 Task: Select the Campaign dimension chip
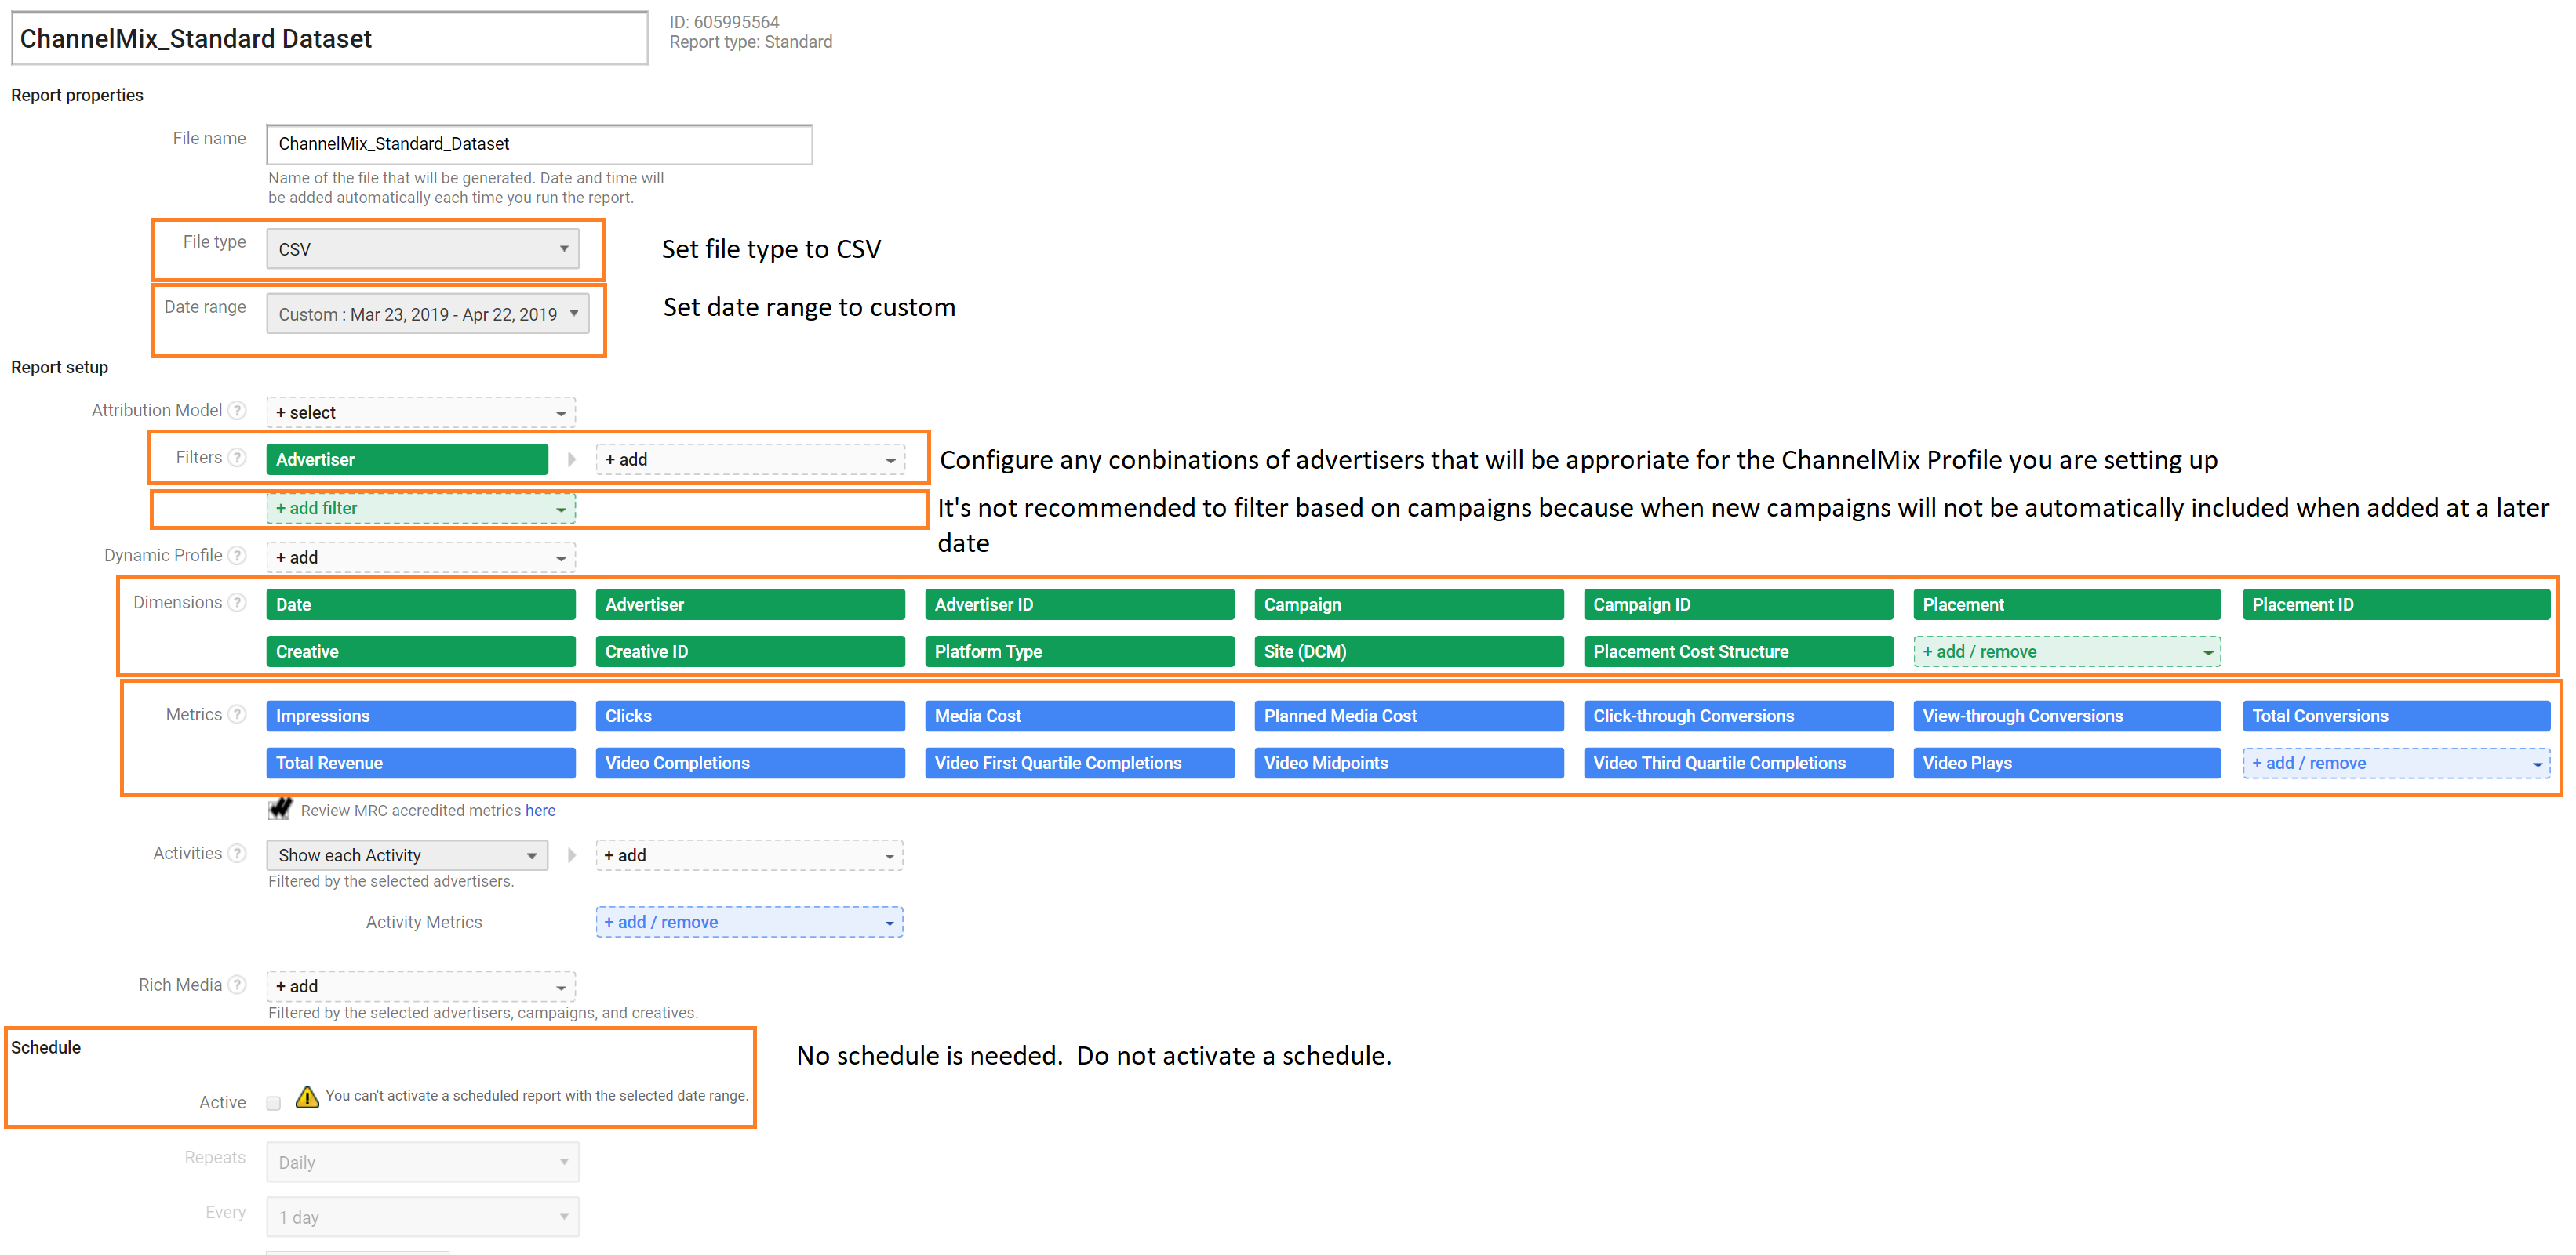point(1409,604)
